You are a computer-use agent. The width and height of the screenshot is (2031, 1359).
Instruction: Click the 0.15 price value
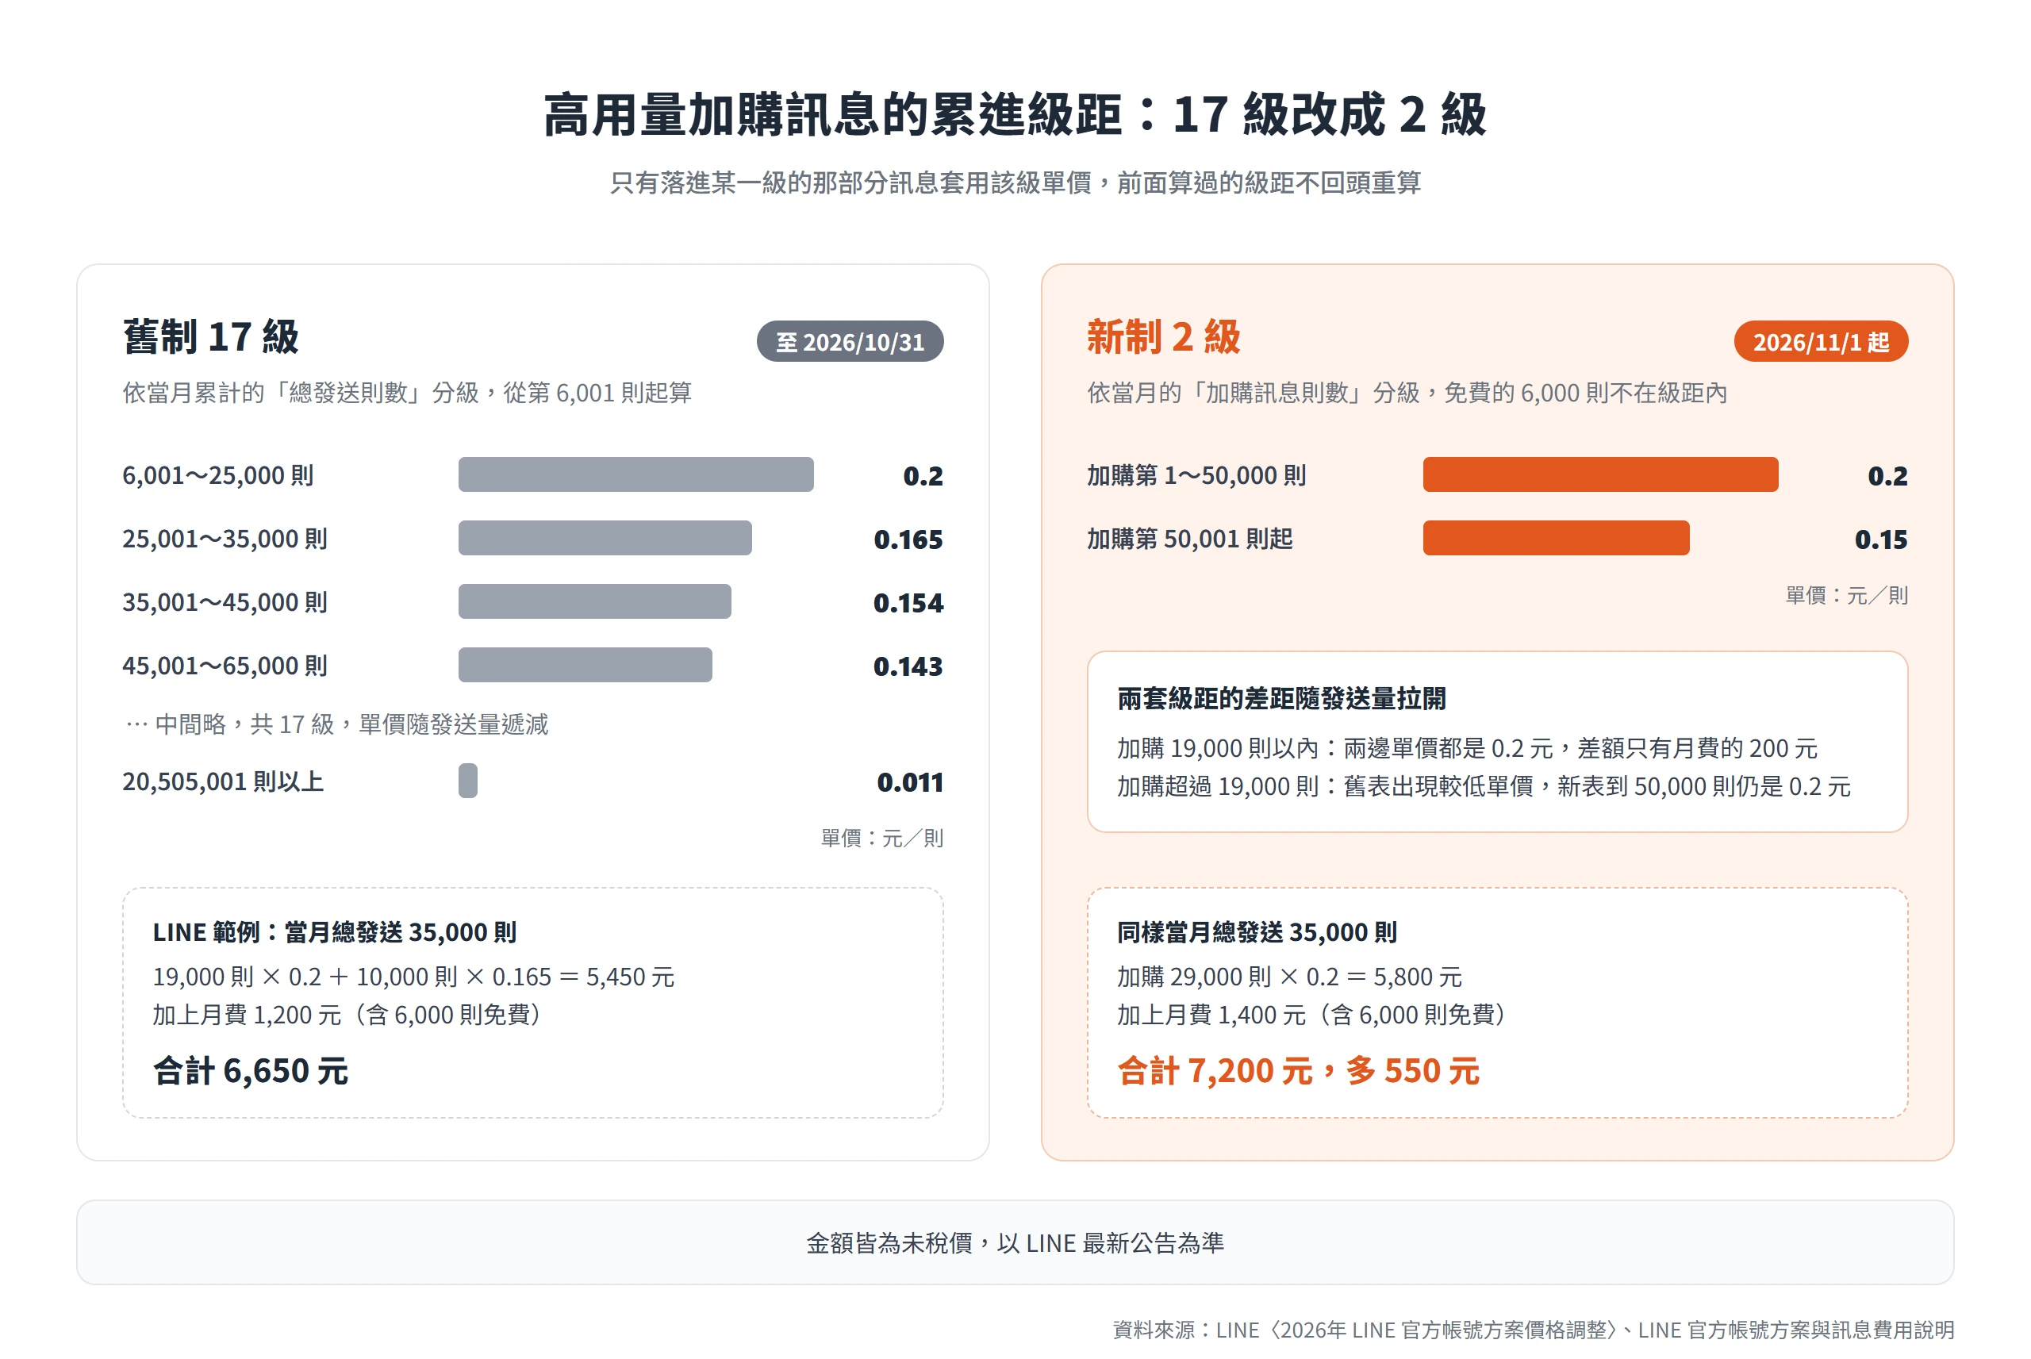point(1880,539)
